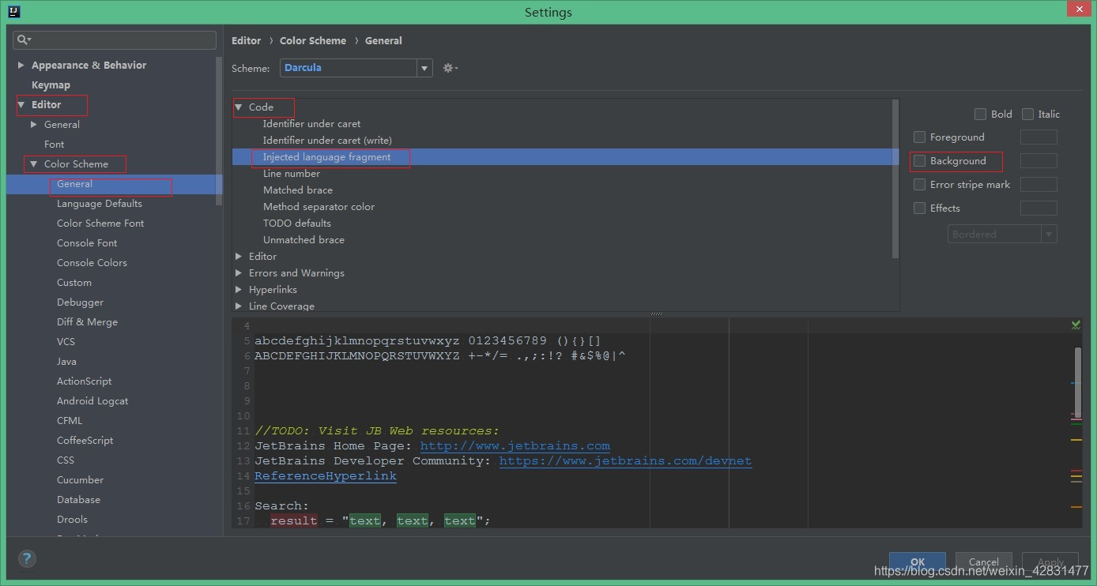This screenshot has width=1097, height=586.
Task: Select the TODO defaults item
Action: click(297, 223)
